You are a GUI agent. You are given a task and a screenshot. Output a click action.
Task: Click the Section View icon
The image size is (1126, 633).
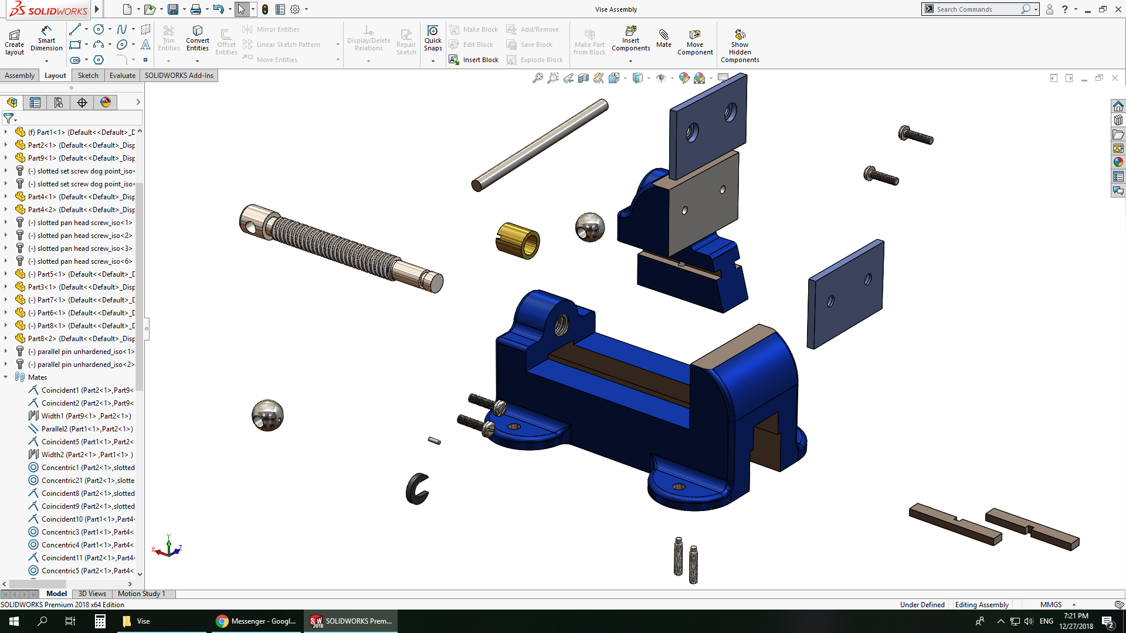pyautogui.click(x=583, y=78)
